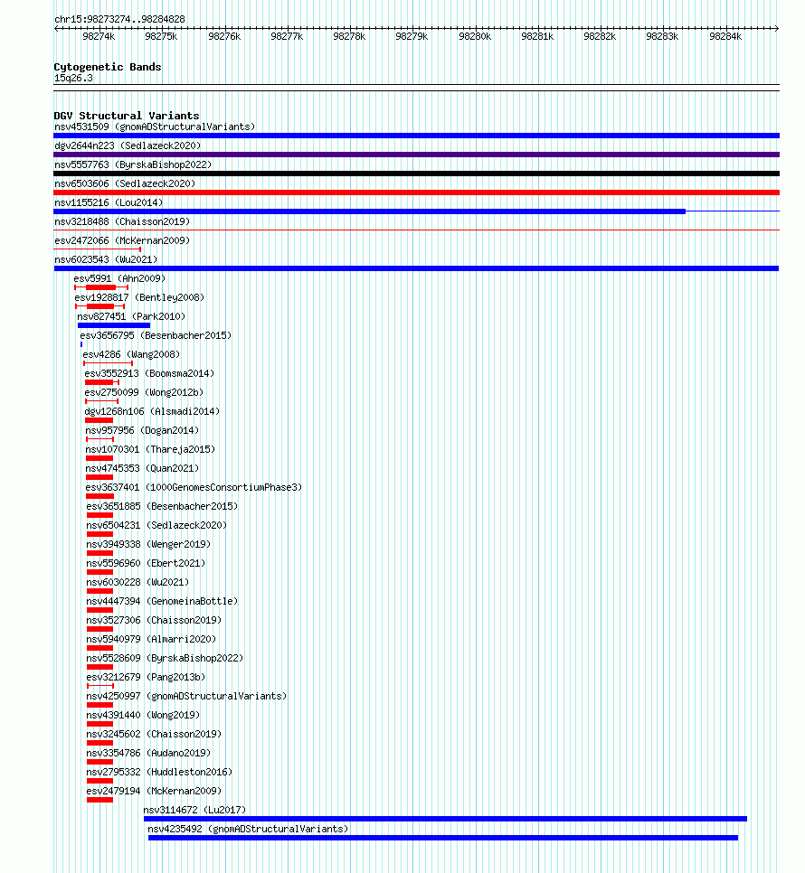Click the 15q26.3 band label

73,78
